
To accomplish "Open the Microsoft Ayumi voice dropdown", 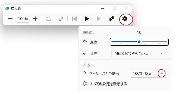I will click(x=139, y=53).
